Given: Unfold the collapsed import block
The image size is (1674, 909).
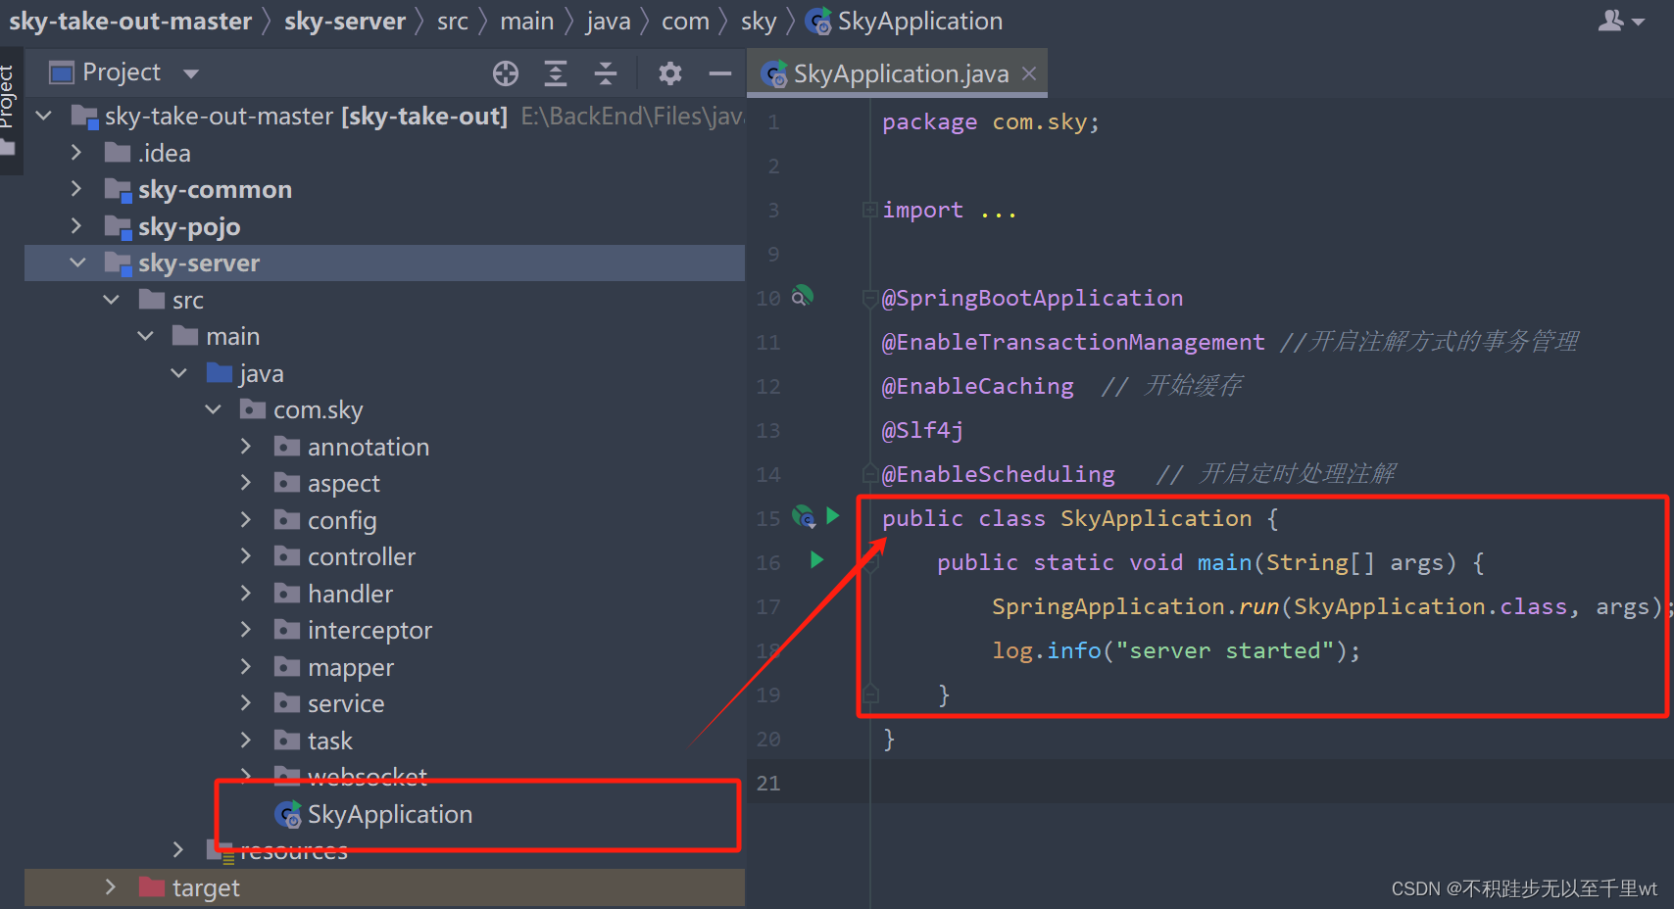Looking at the screenshot, I should click(x=869, y=210).
